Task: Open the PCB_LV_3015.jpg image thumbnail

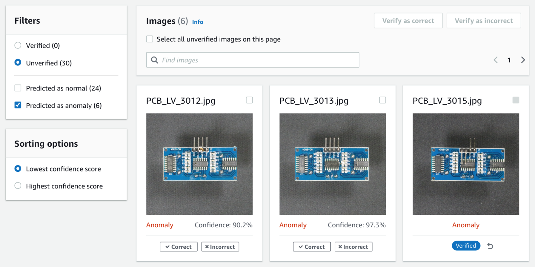Action: click(466, 164)
